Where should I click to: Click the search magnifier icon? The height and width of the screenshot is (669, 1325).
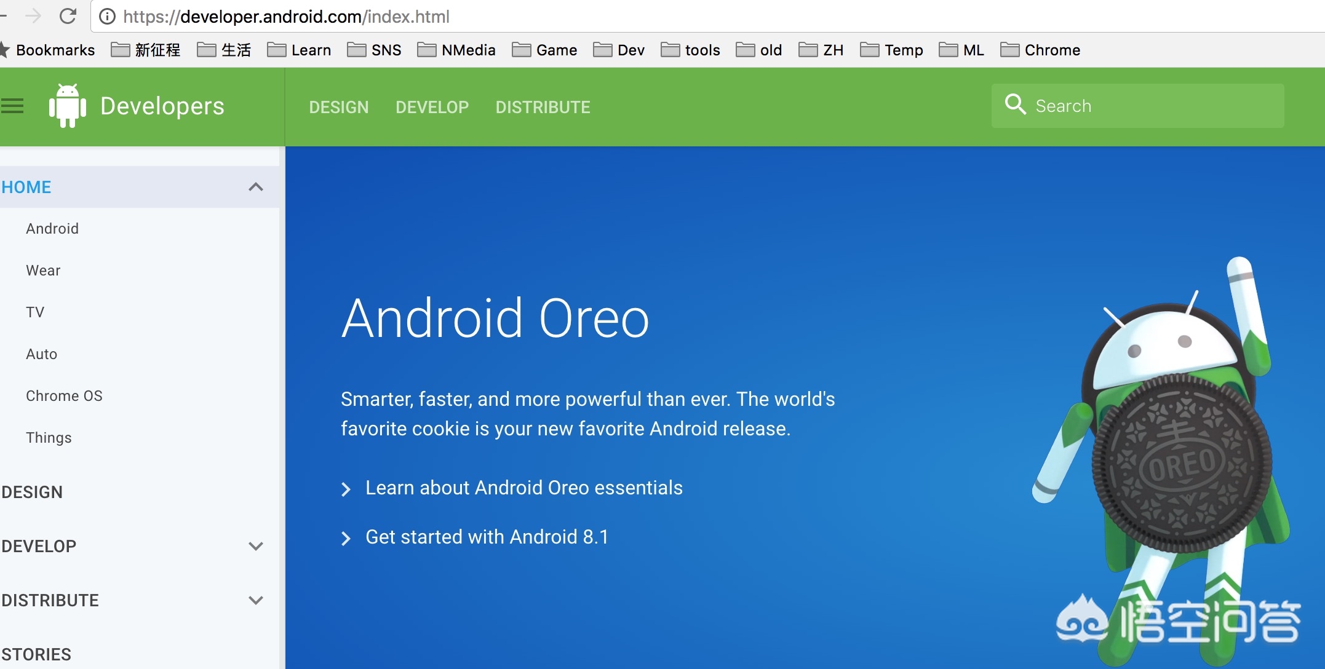click(1015, 105)
